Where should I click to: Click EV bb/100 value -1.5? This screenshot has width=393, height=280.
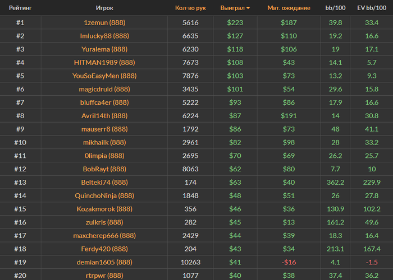372,262
